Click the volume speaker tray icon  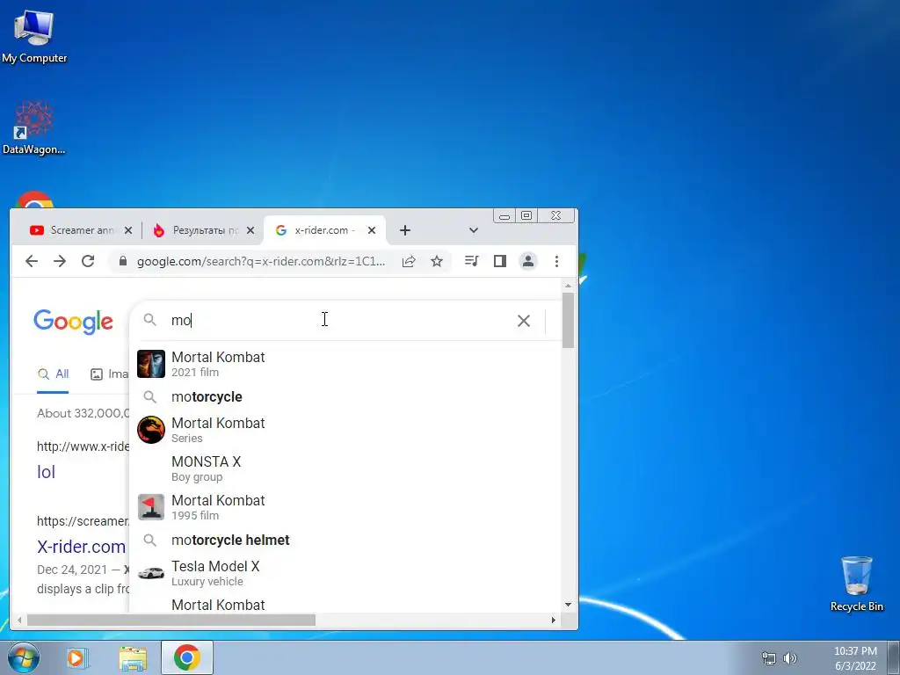tap(790, 658)
